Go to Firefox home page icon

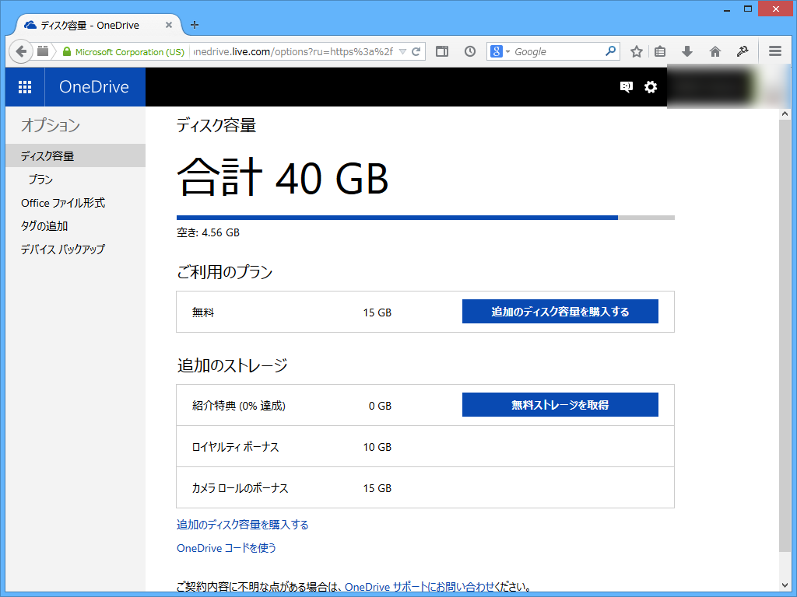pos(714,51)
